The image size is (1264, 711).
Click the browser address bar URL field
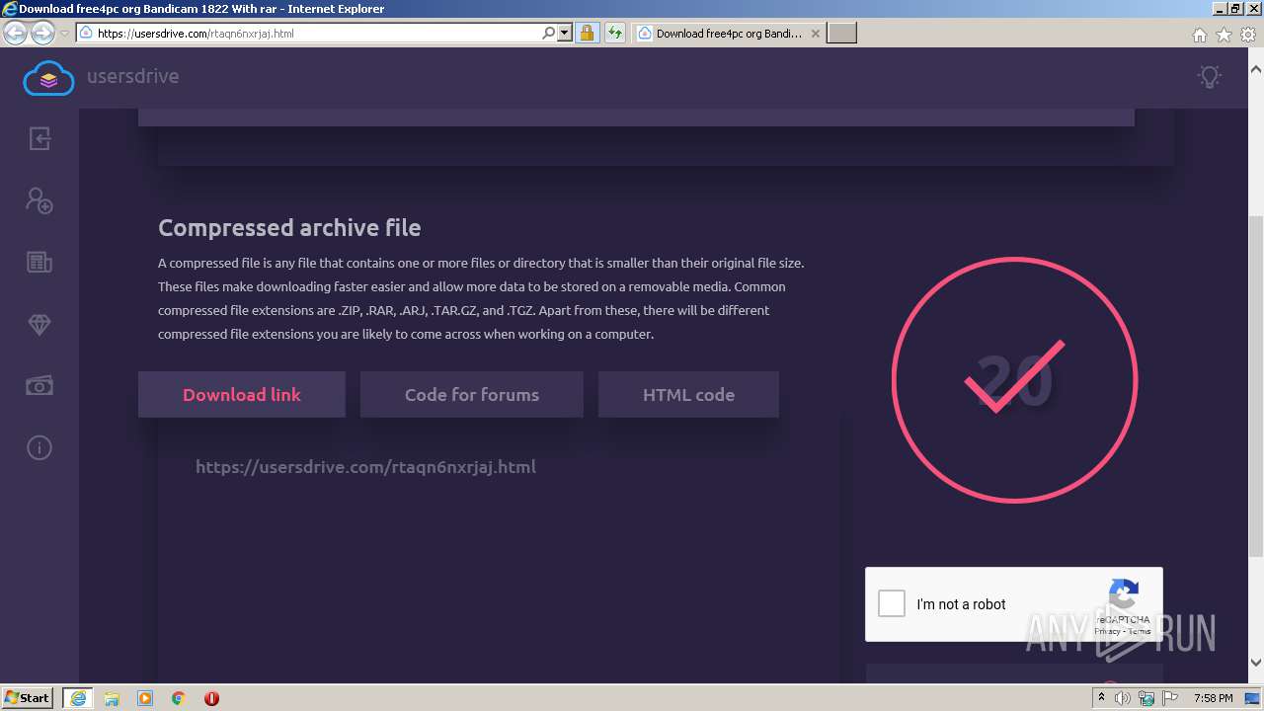[316, 33]
